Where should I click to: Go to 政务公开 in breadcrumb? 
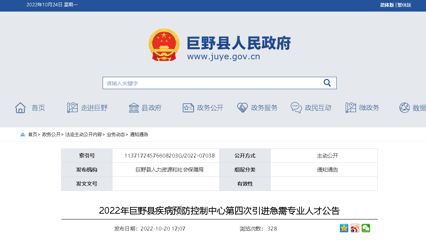click(51, 134)
